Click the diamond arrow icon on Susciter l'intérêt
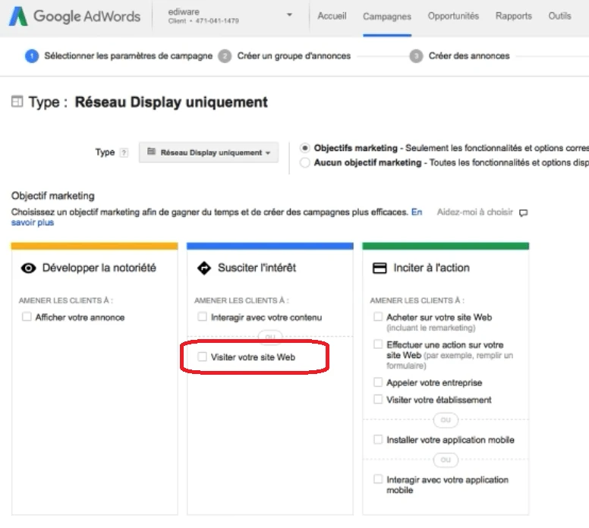Image resolution: width=589 pixels, height=528 pixels. [x=203, y=268]
